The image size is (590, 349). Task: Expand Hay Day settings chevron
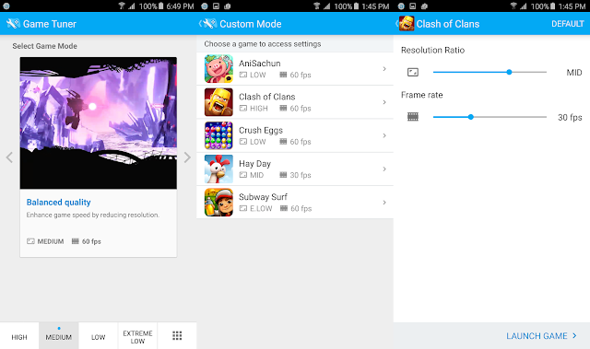(384, 169)
